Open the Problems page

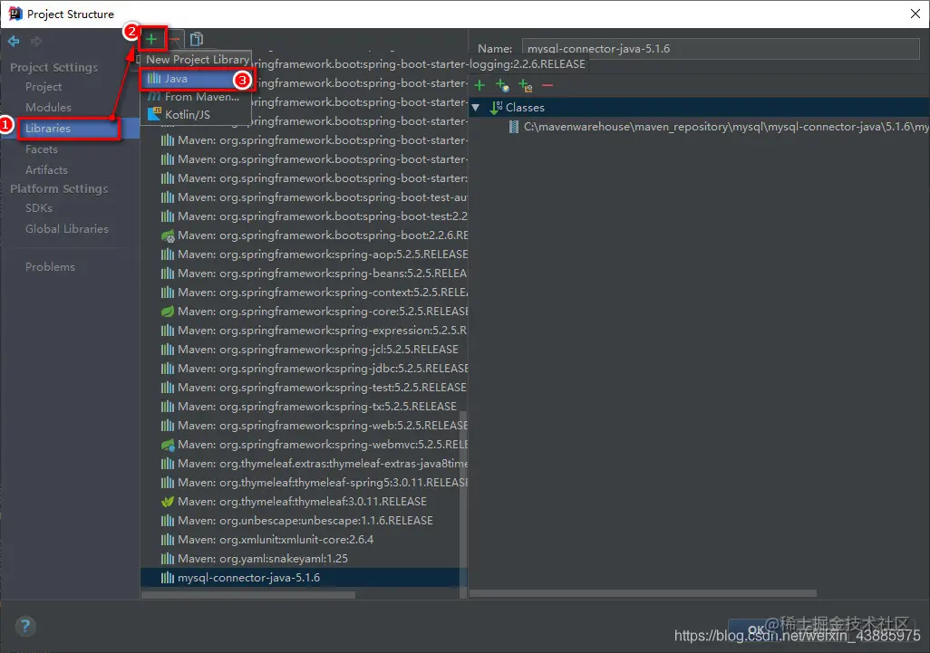tap(51, 266)
